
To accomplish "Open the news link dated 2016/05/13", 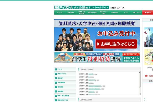I will [92, 80].
